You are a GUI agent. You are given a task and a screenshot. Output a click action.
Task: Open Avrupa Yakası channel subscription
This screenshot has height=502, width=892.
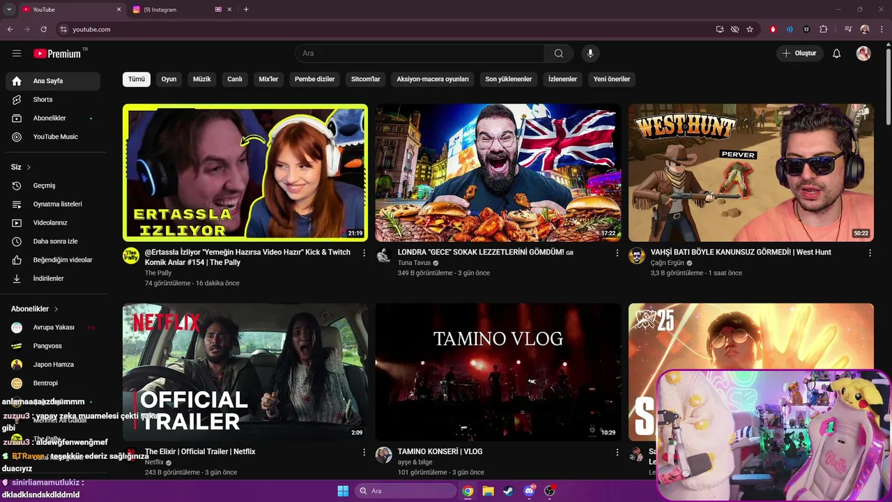click(53, 327)
